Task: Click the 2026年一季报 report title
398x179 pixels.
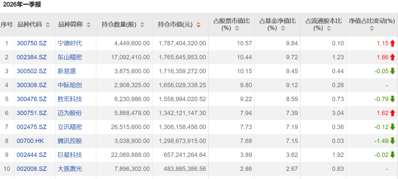Action: click(22, 5)
